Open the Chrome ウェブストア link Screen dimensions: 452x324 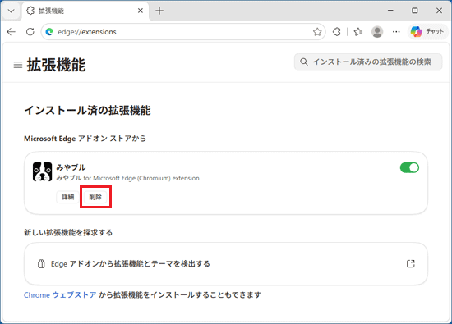coord(60,295)
